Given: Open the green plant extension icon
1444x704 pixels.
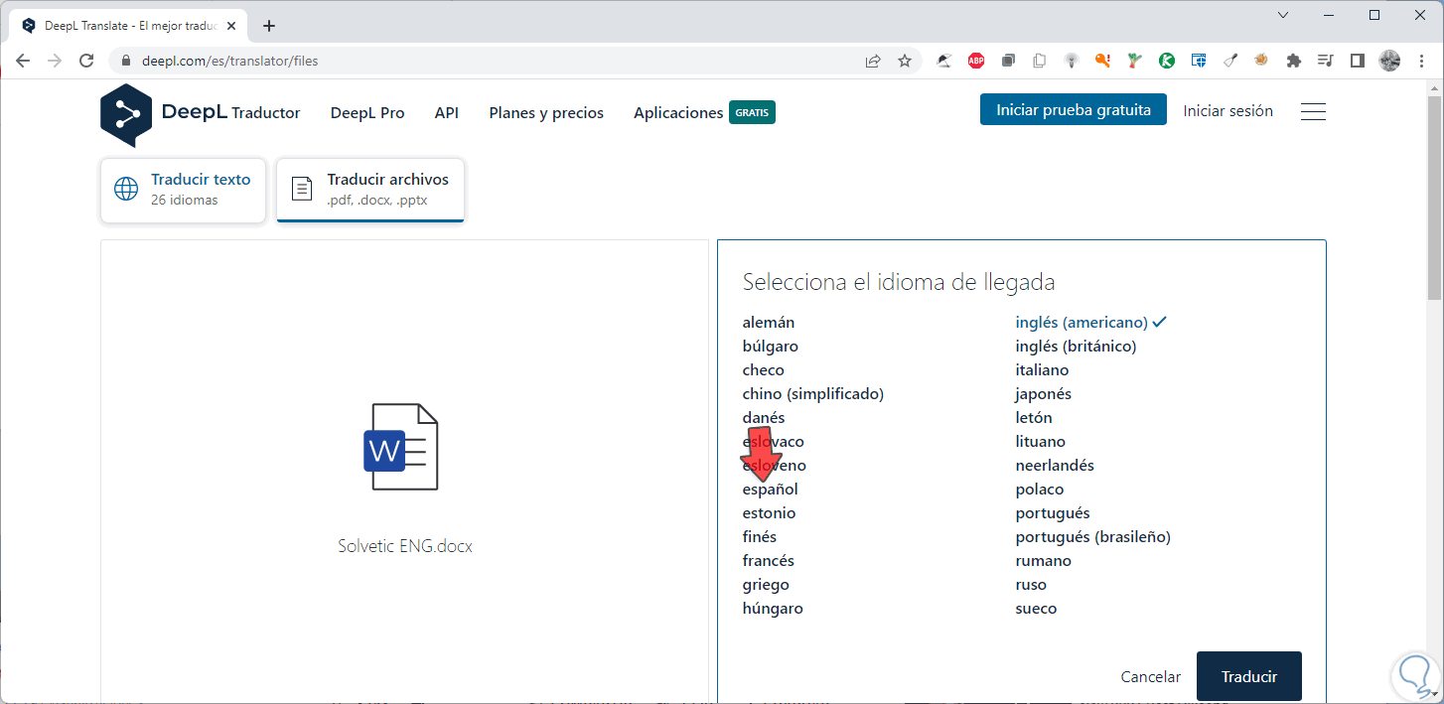Looking at the screenshot, I should click(1134, 61).
